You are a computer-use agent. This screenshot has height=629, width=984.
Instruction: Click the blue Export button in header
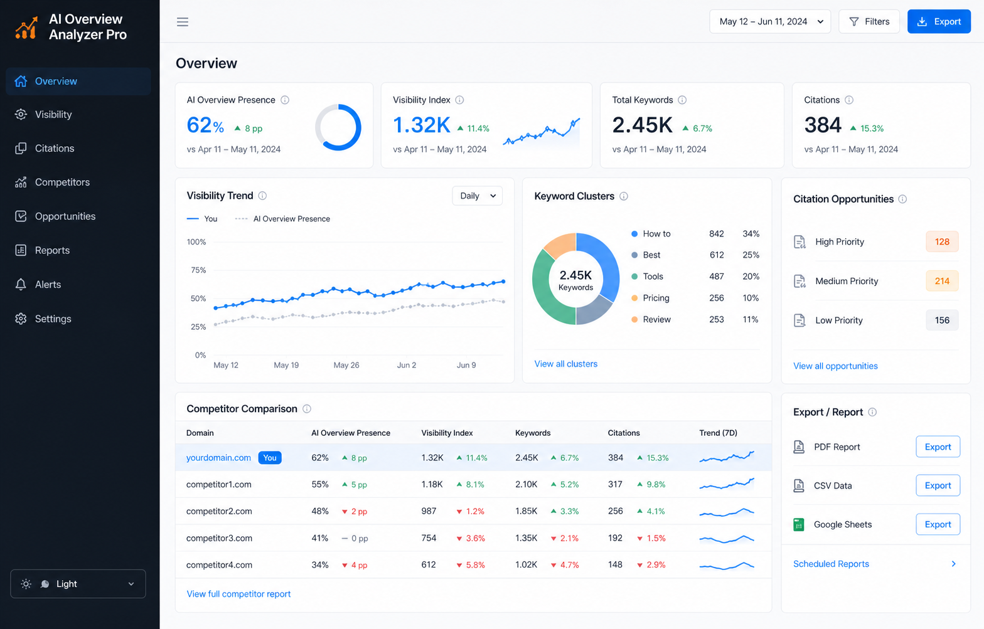[x=939, y=21]
